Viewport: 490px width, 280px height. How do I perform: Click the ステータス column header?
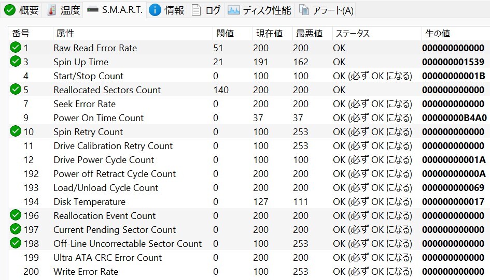[x=353, y=34]
